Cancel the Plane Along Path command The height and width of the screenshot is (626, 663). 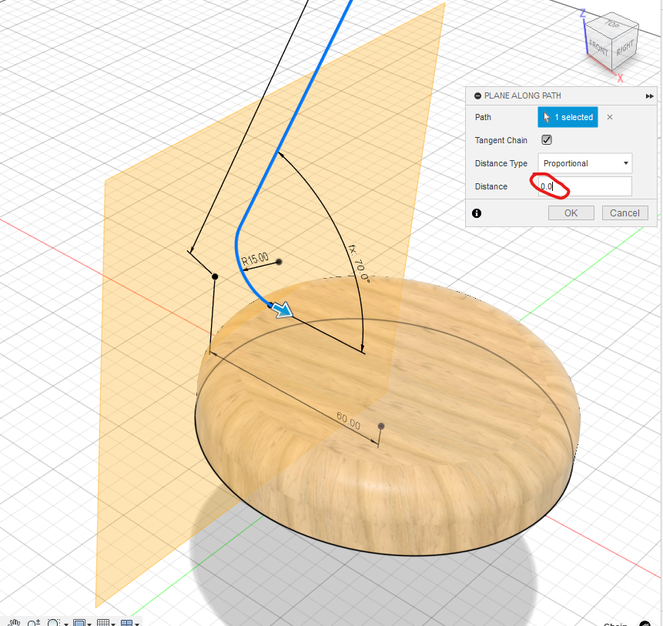(x=624, y=213)
